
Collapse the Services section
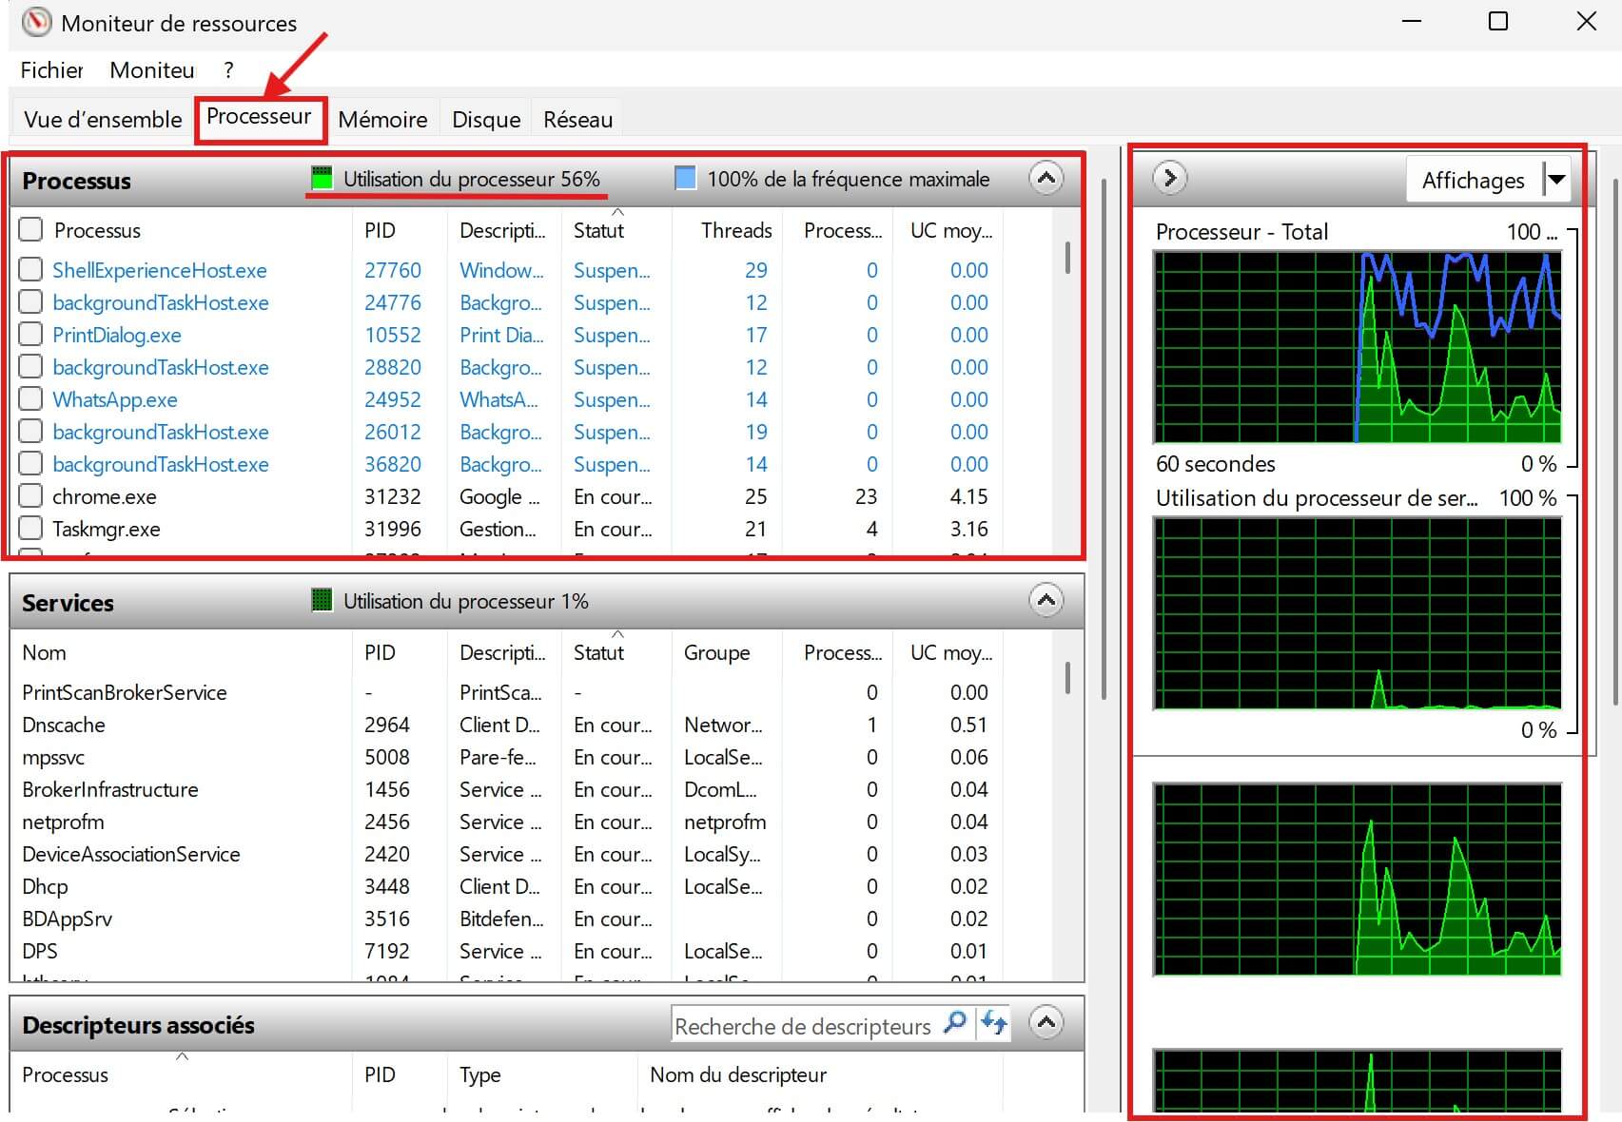[1046, 600]
